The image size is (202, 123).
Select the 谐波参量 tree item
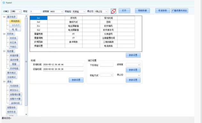(14, 60)
